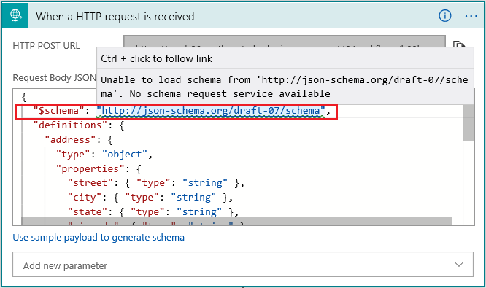Click the "address" property line
The image size is (486, 288).
coord(79,140)
